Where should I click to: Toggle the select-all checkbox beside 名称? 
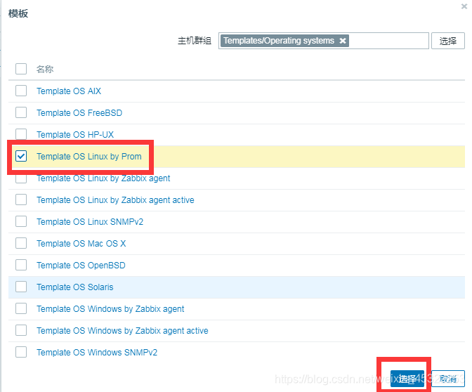coord(21,69)
